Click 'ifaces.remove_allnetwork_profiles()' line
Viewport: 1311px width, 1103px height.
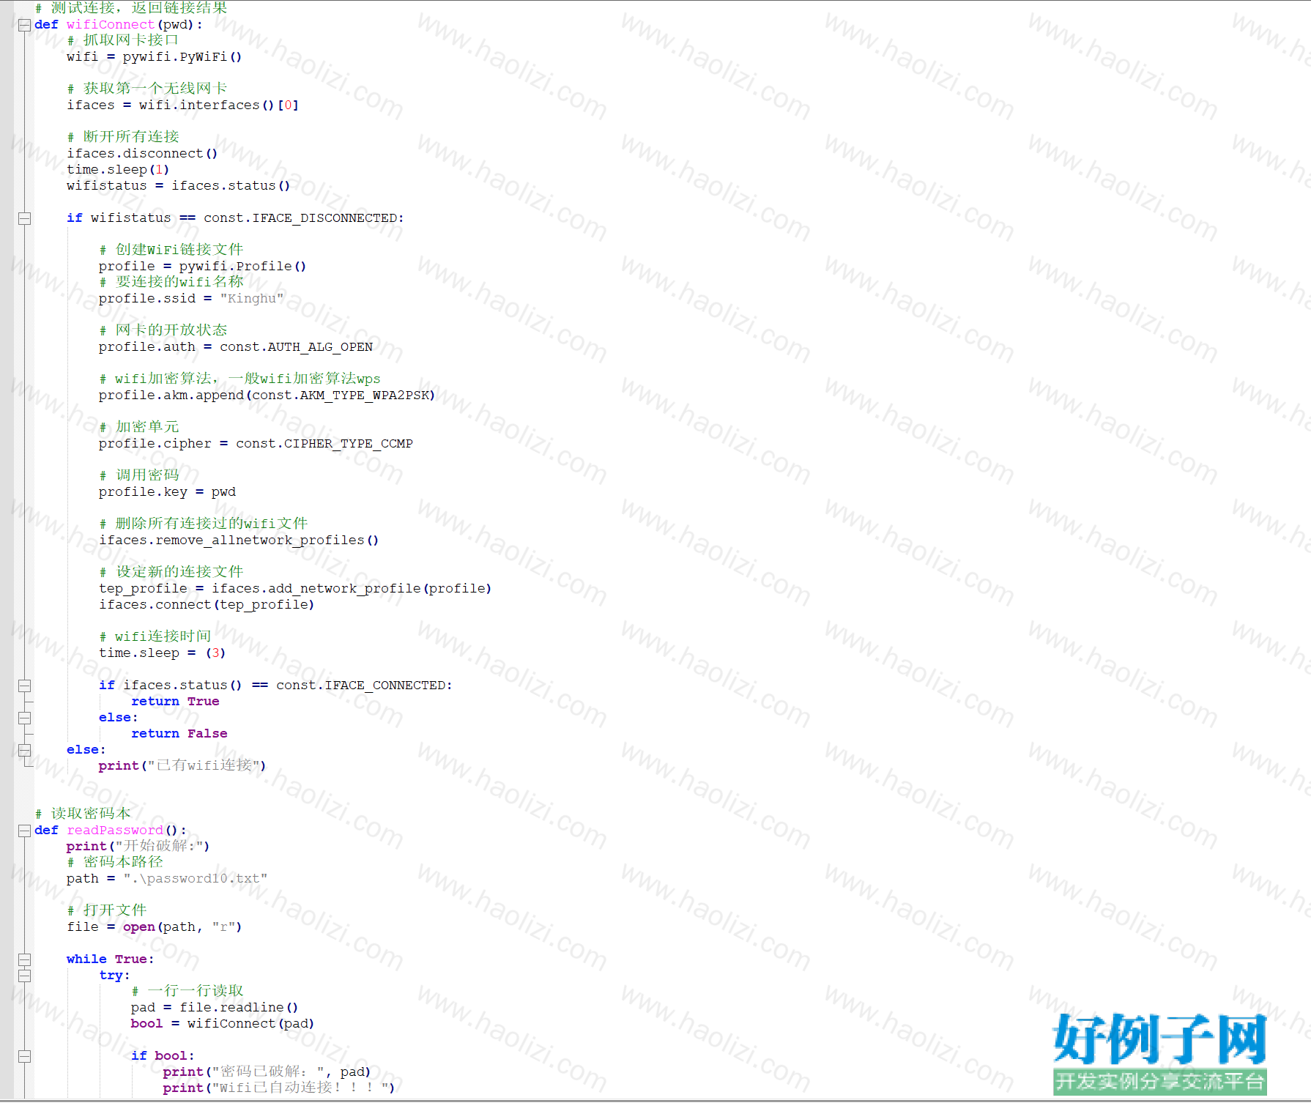coord(239,541)
